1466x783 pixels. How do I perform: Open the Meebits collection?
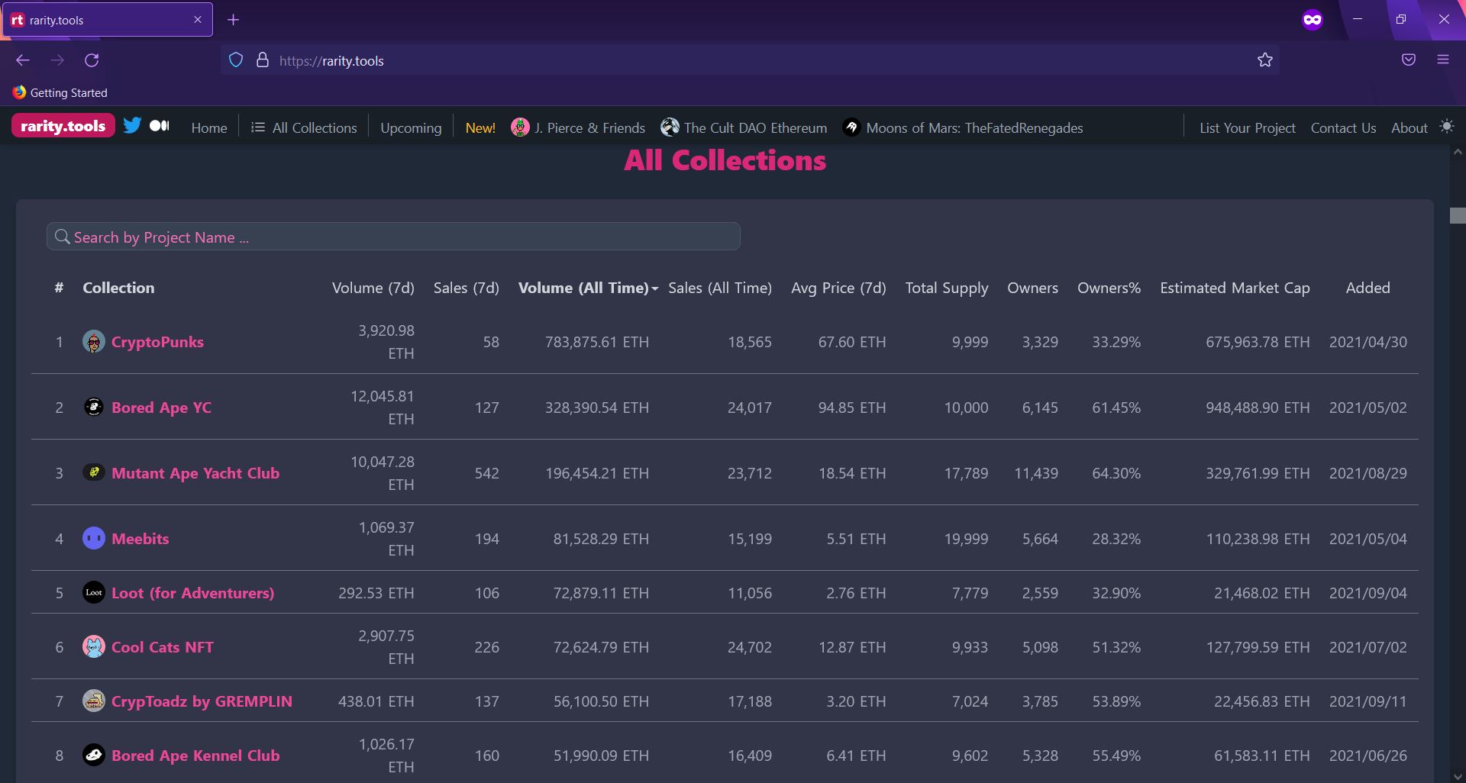click(140, 539)
